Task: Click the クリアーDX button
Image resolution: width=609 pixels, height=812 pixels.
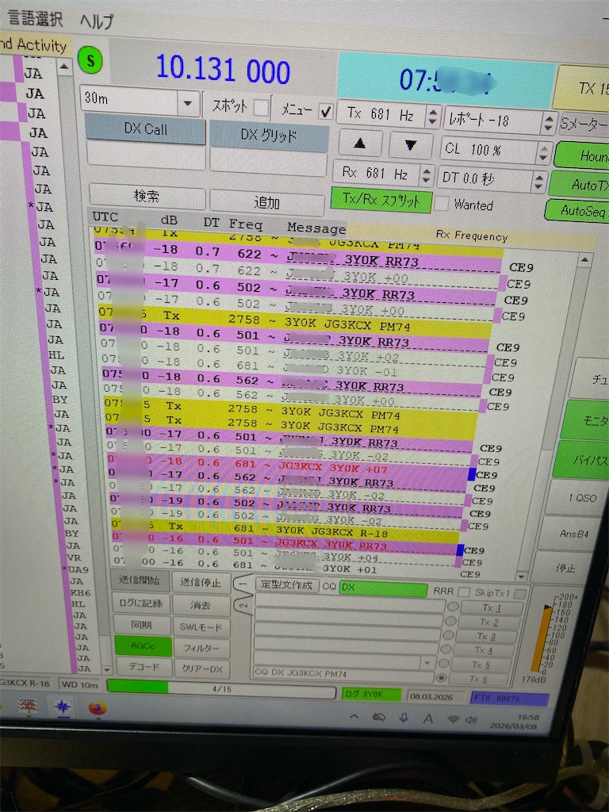Action: (201, 668)
